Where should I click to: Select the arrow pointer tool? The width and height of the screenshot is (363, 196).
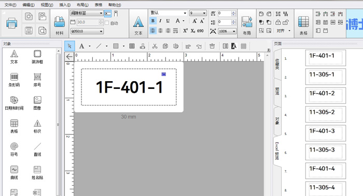point(69,46)
